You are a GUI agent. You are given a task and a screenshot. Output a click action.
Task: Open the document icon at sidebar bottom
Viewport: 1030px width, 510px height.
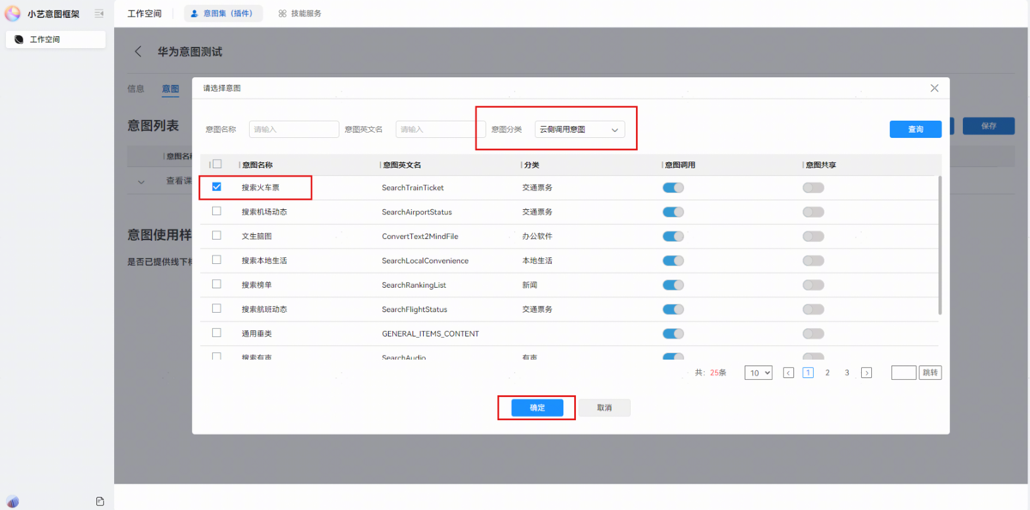[100, 501]
